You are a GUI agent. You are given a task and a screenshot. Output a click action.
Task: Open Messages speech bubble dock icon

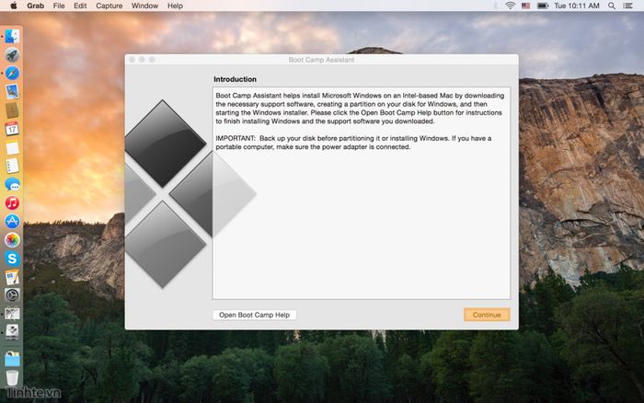12,184
